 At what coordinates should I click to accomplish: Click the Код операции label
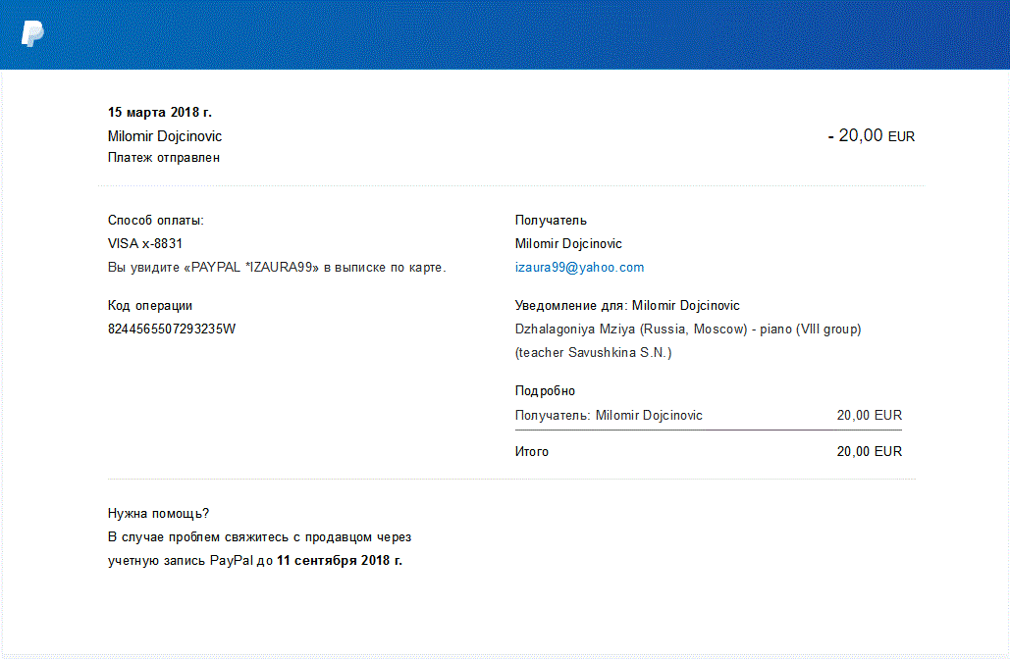click(x=150, y=305)
